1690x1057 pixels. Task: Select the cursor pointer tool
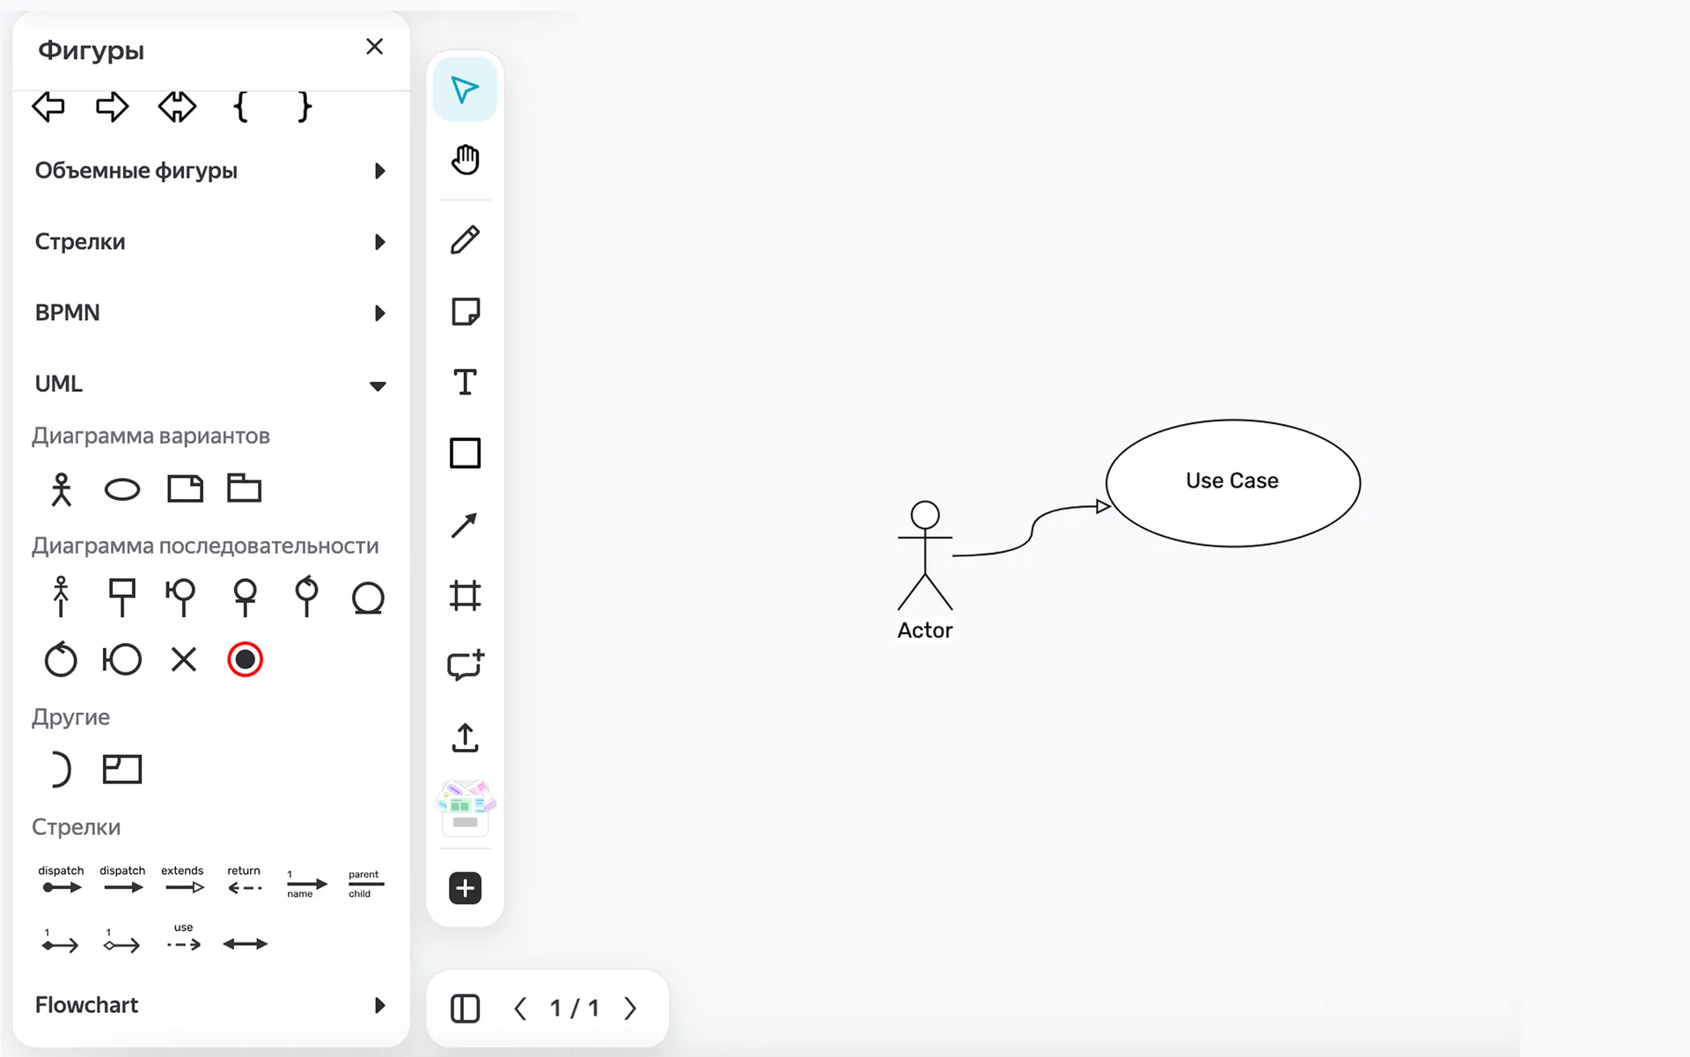point(465,90)
